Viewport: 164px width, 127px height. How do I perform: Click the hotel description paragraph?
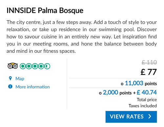pos(82,37)
